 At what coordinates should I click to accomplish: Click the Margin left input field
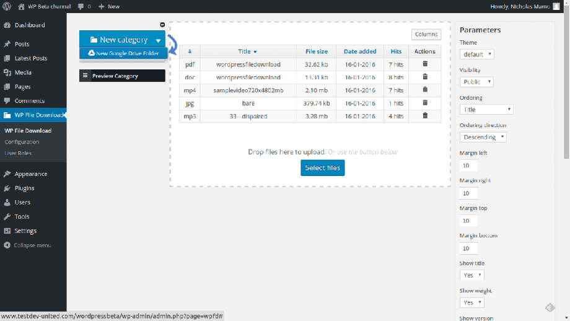[468, 165]
